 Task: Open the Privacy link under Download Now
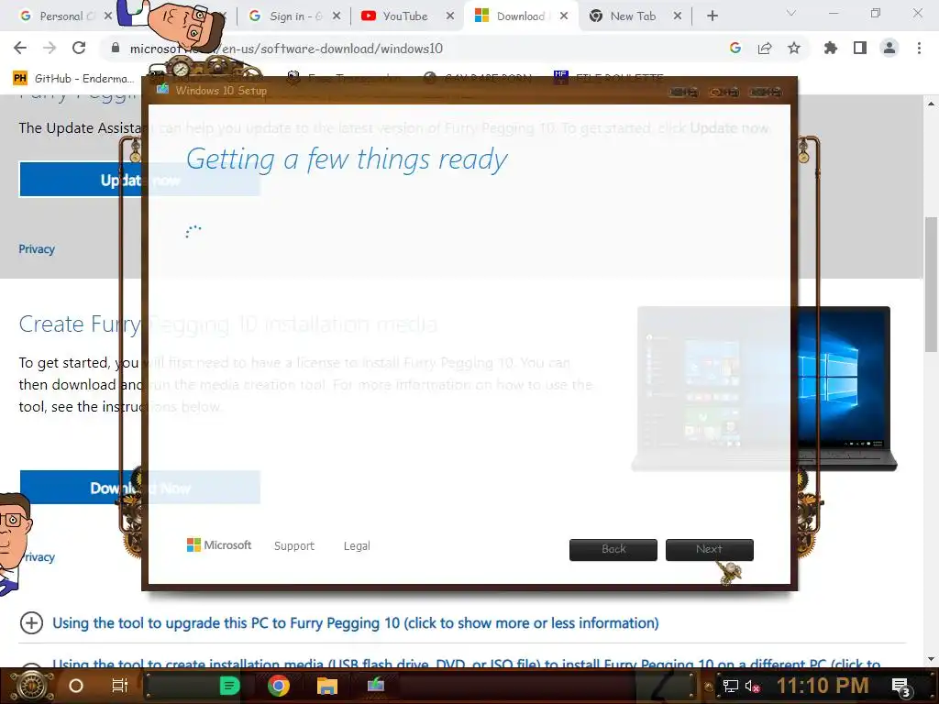coord(39,557)
